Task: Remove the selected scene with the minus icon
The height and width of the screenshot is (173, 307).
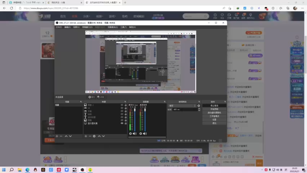Action: tap(61, 136)
